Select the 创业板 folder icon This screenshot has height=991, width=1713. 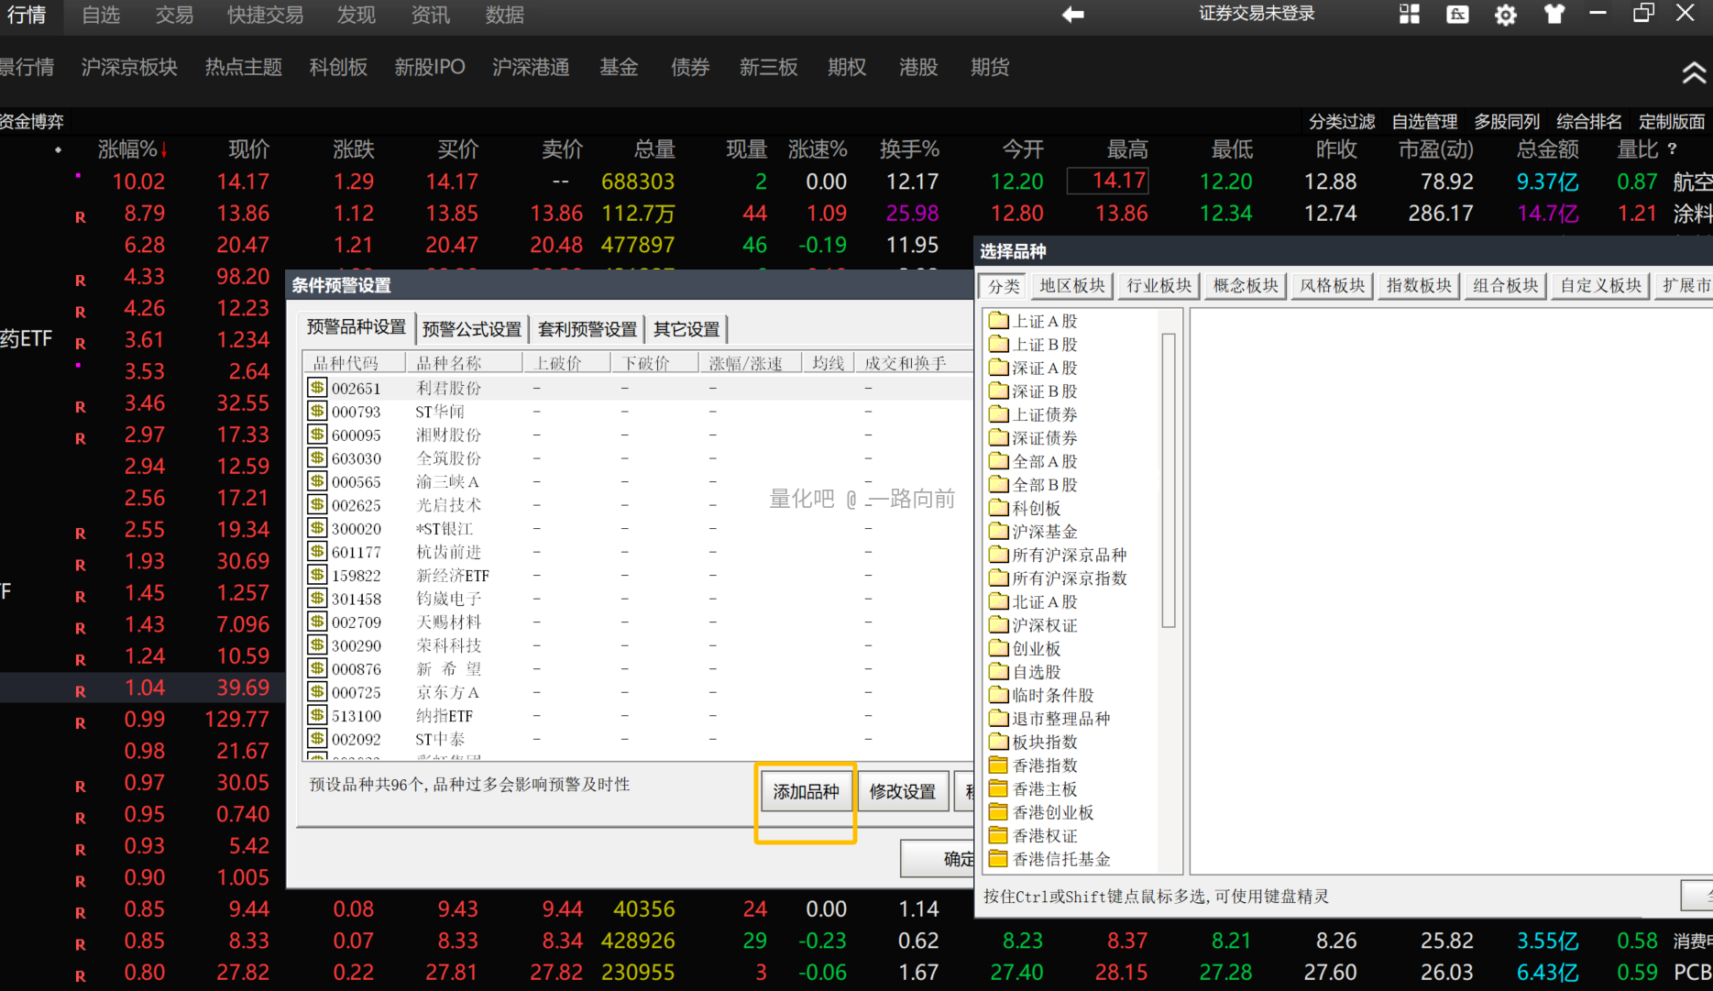(x=998, y=648)
